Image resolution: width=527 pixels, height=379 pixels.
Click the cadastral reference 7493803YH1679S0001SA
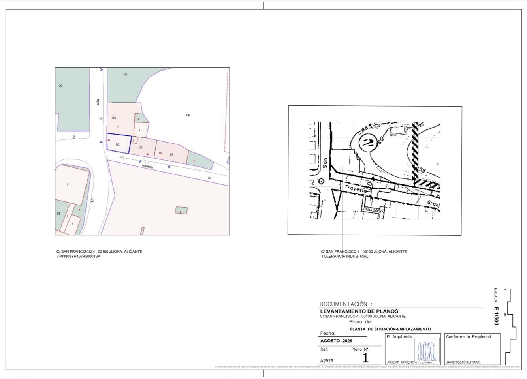[79, 257]
